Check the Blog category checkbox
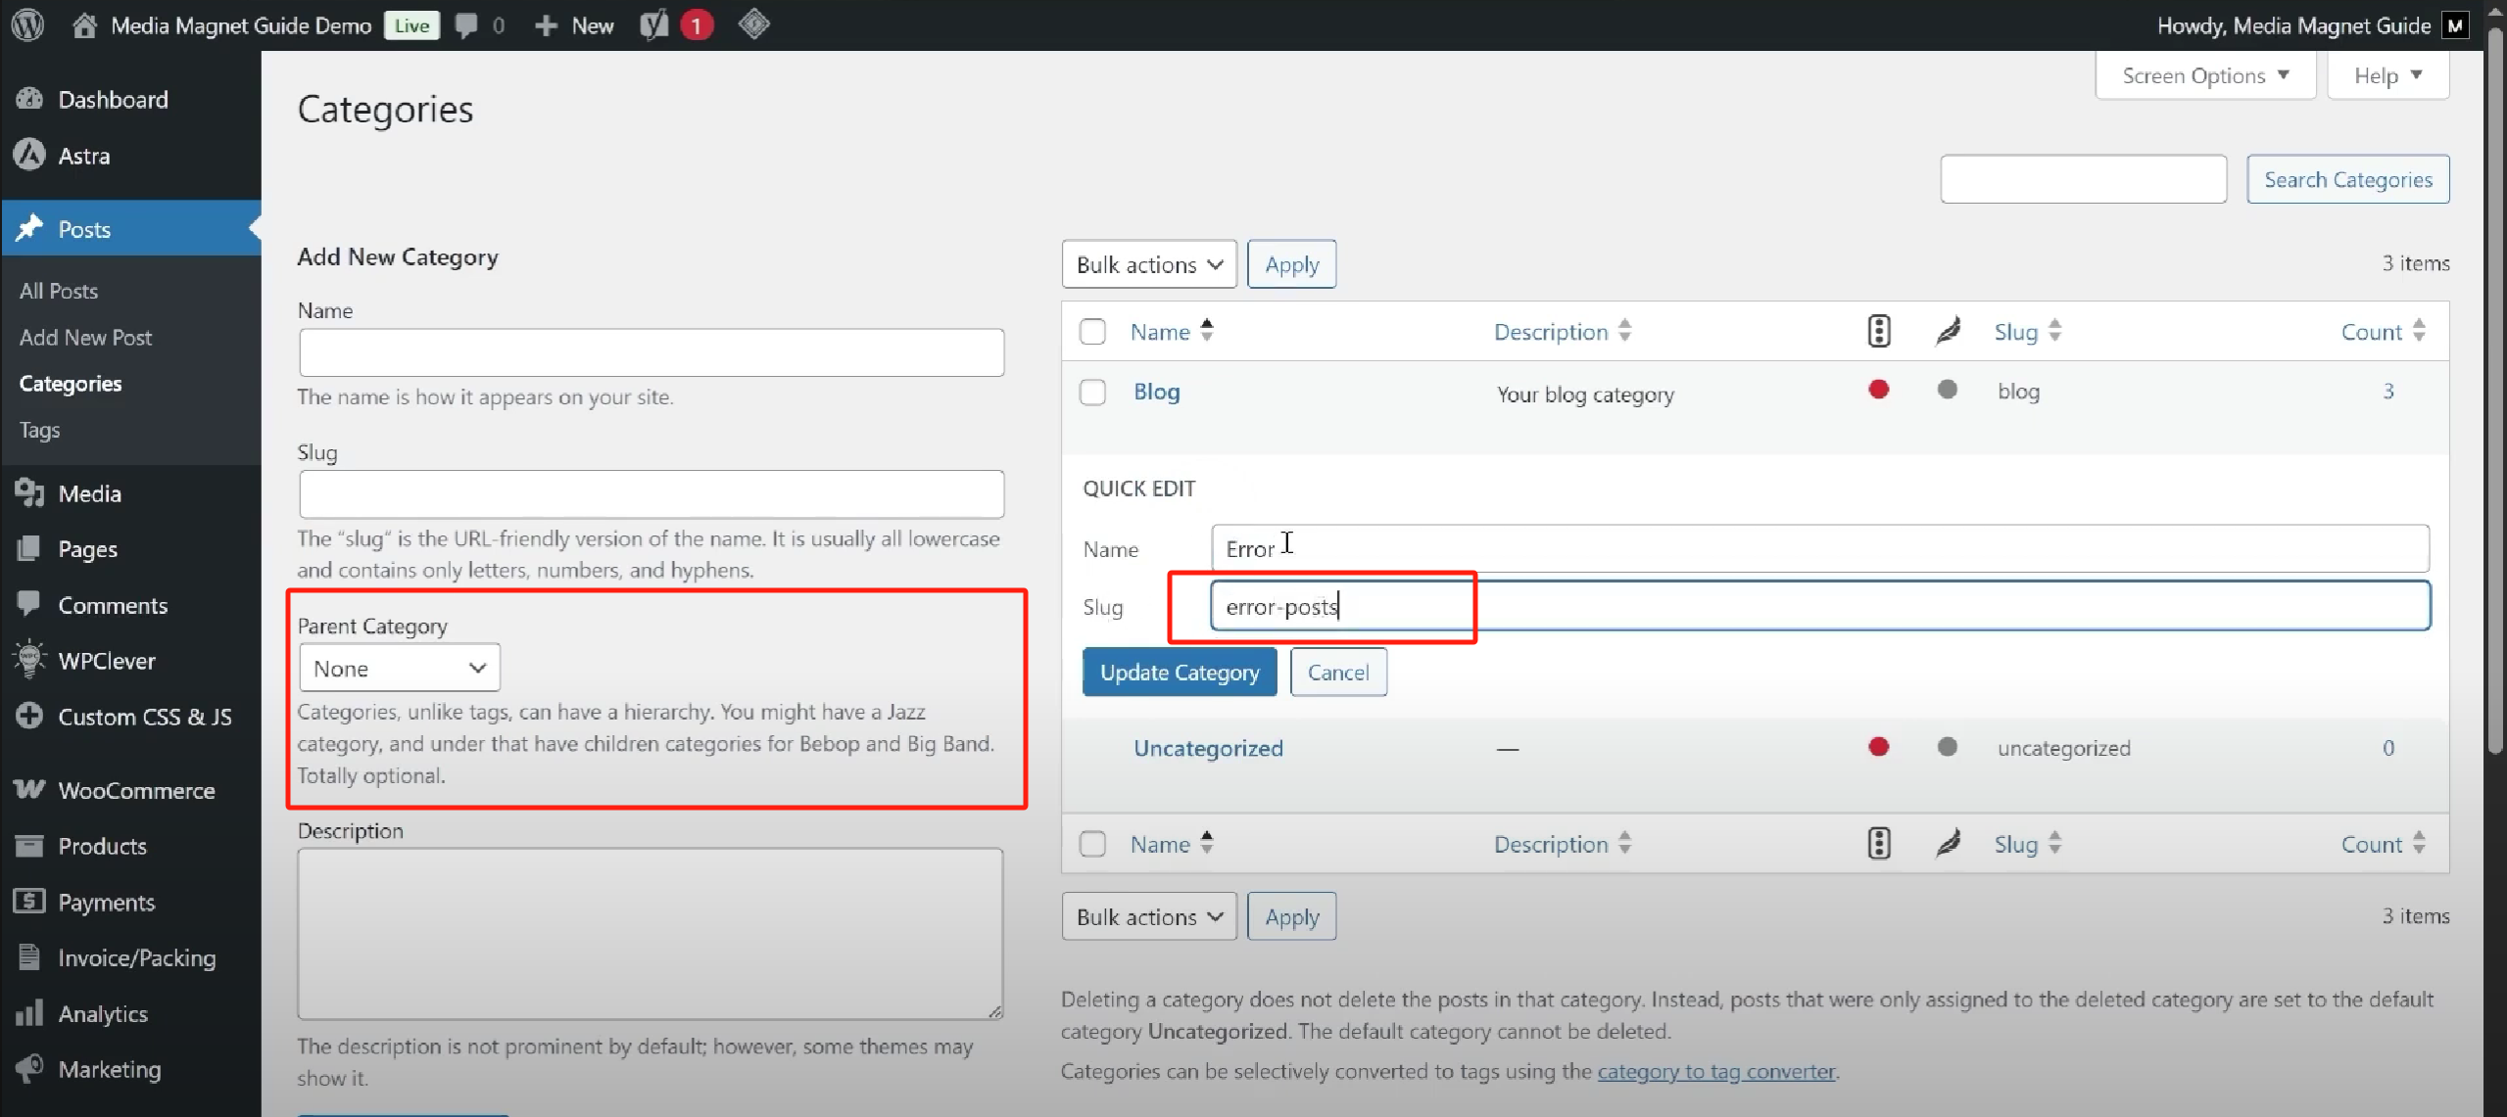Image resolution: width=2507 pixels, height=1117 pixels. (x=1092, y=393)
